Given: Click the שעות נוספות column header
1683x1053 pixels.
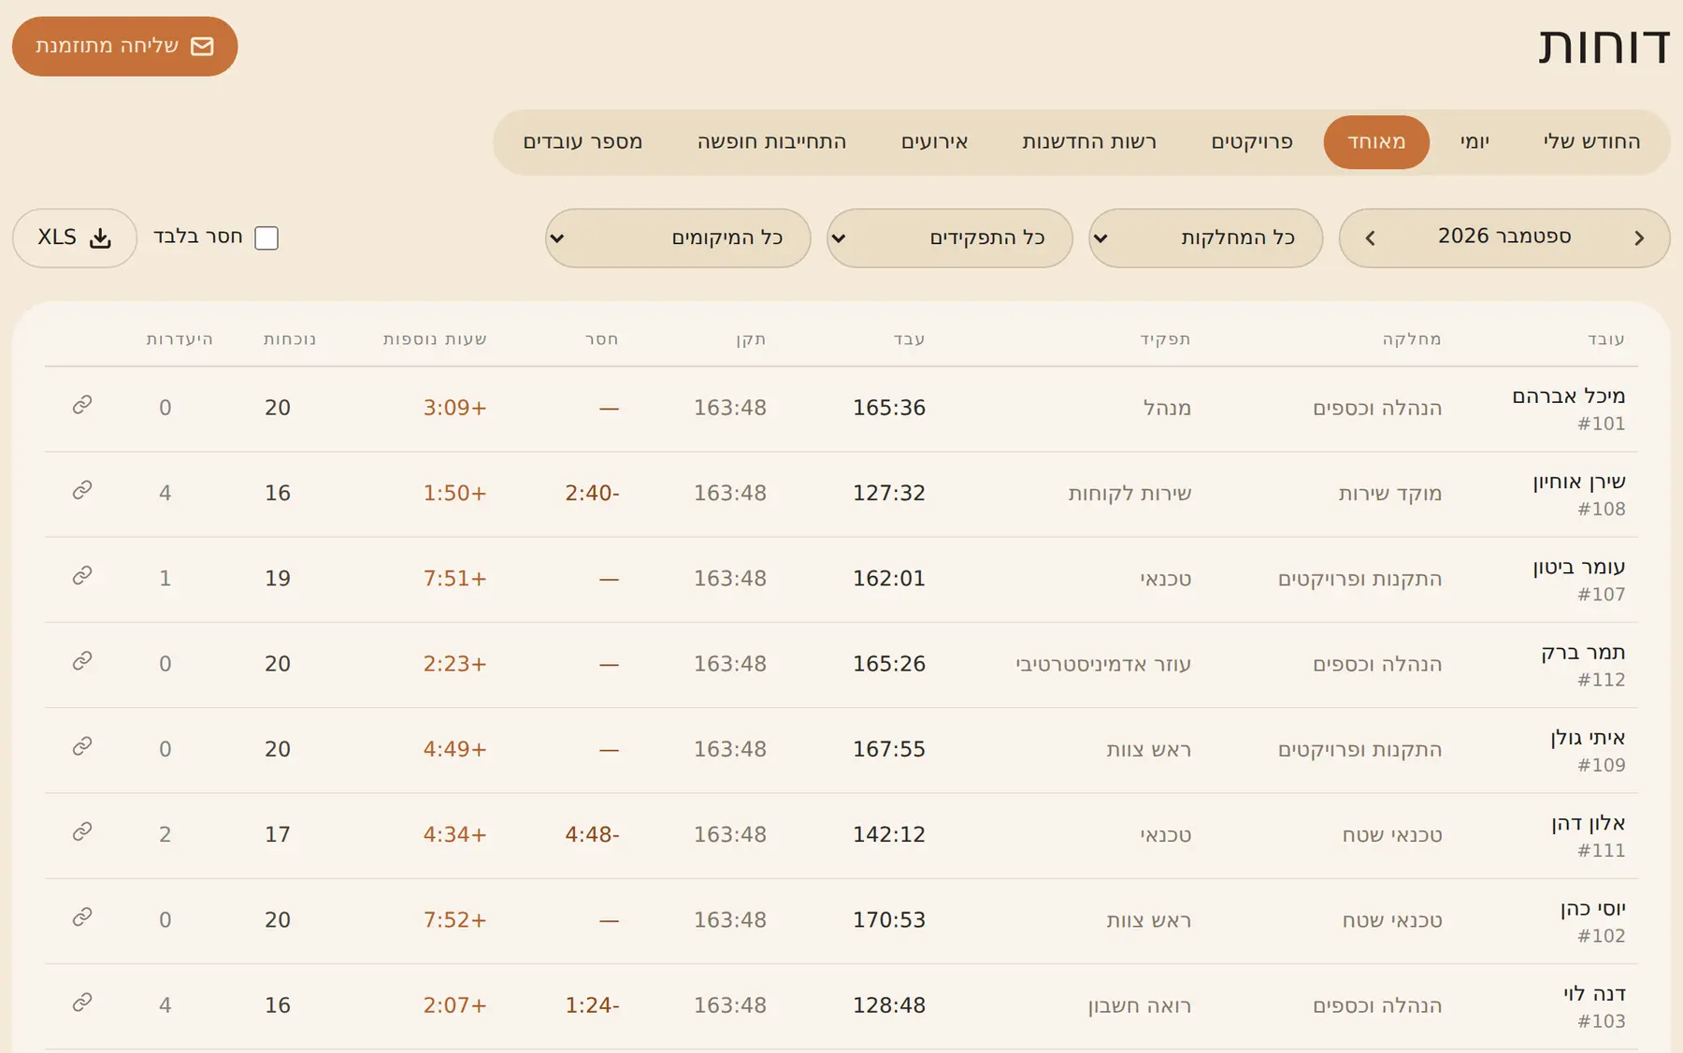Looking at the screenshot, I should click(x=435, y=339).
